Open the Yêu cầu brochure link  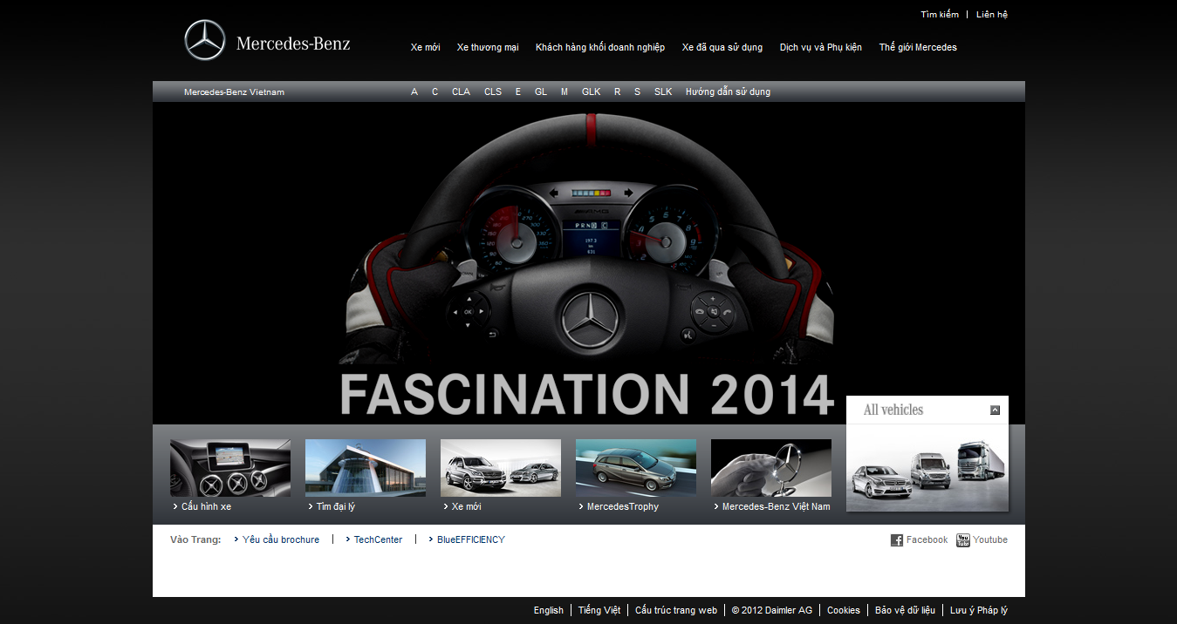[x=280, y=540]
